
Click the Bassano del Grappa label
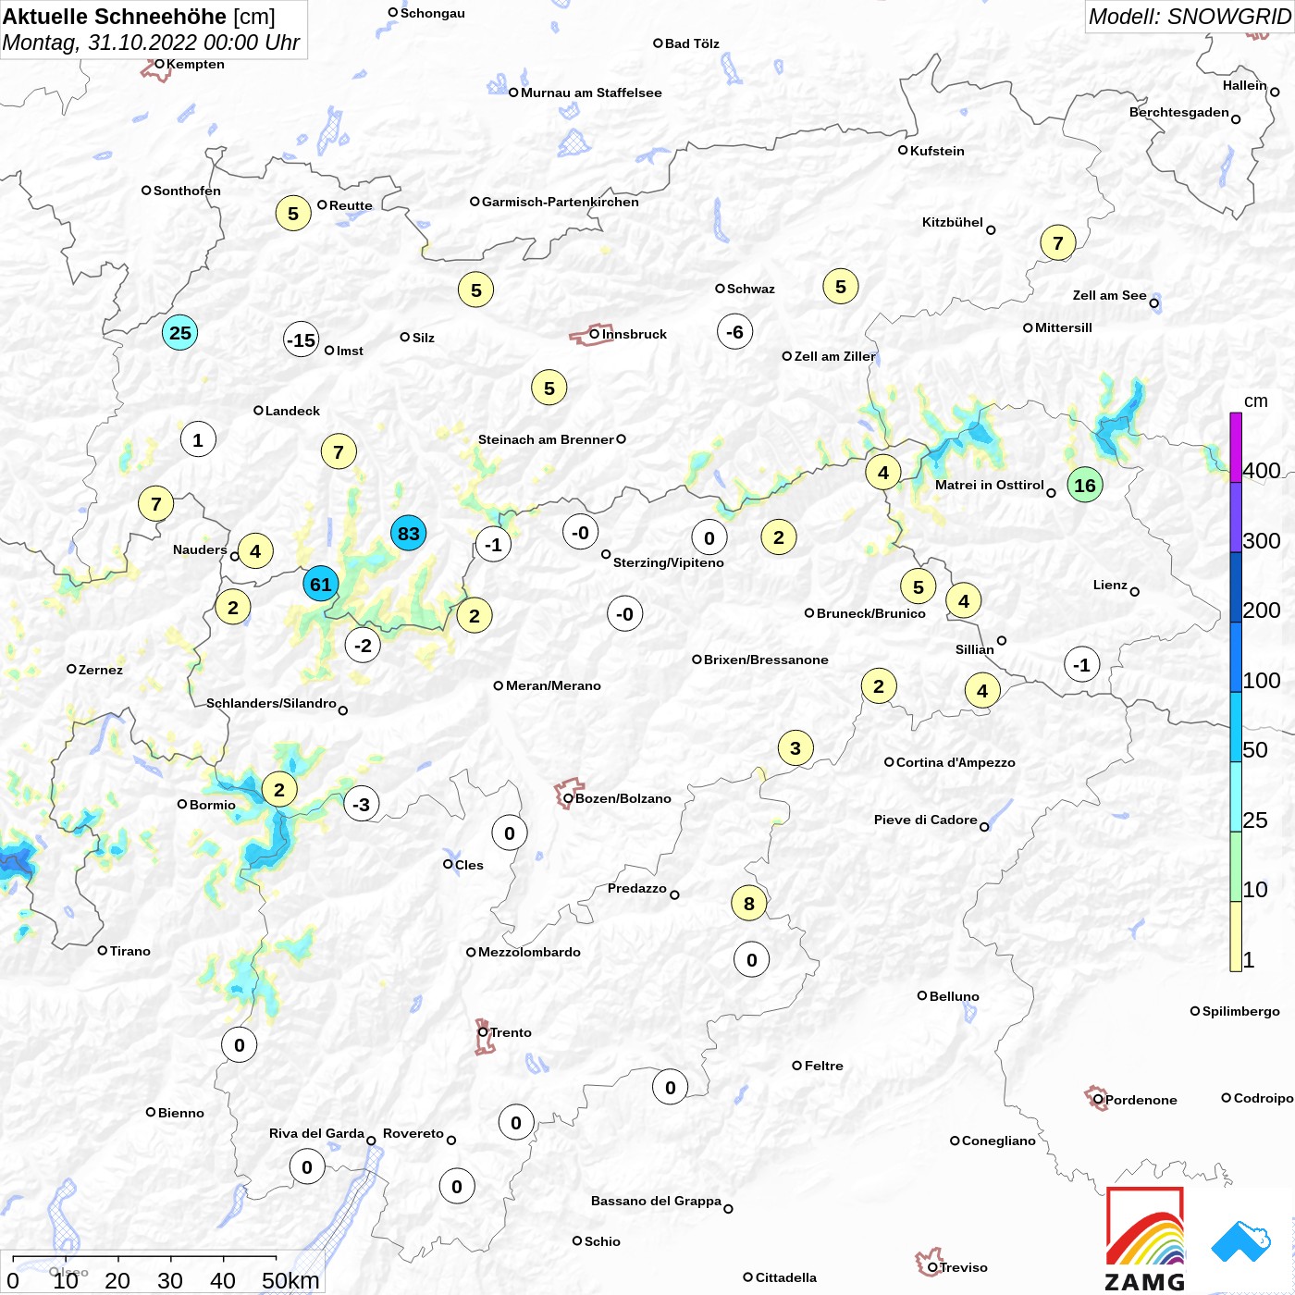(x=656, y=1201)
